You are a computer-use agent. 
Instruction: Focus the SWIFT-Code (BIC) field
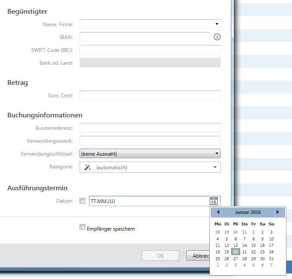click(x=150, y=50)
